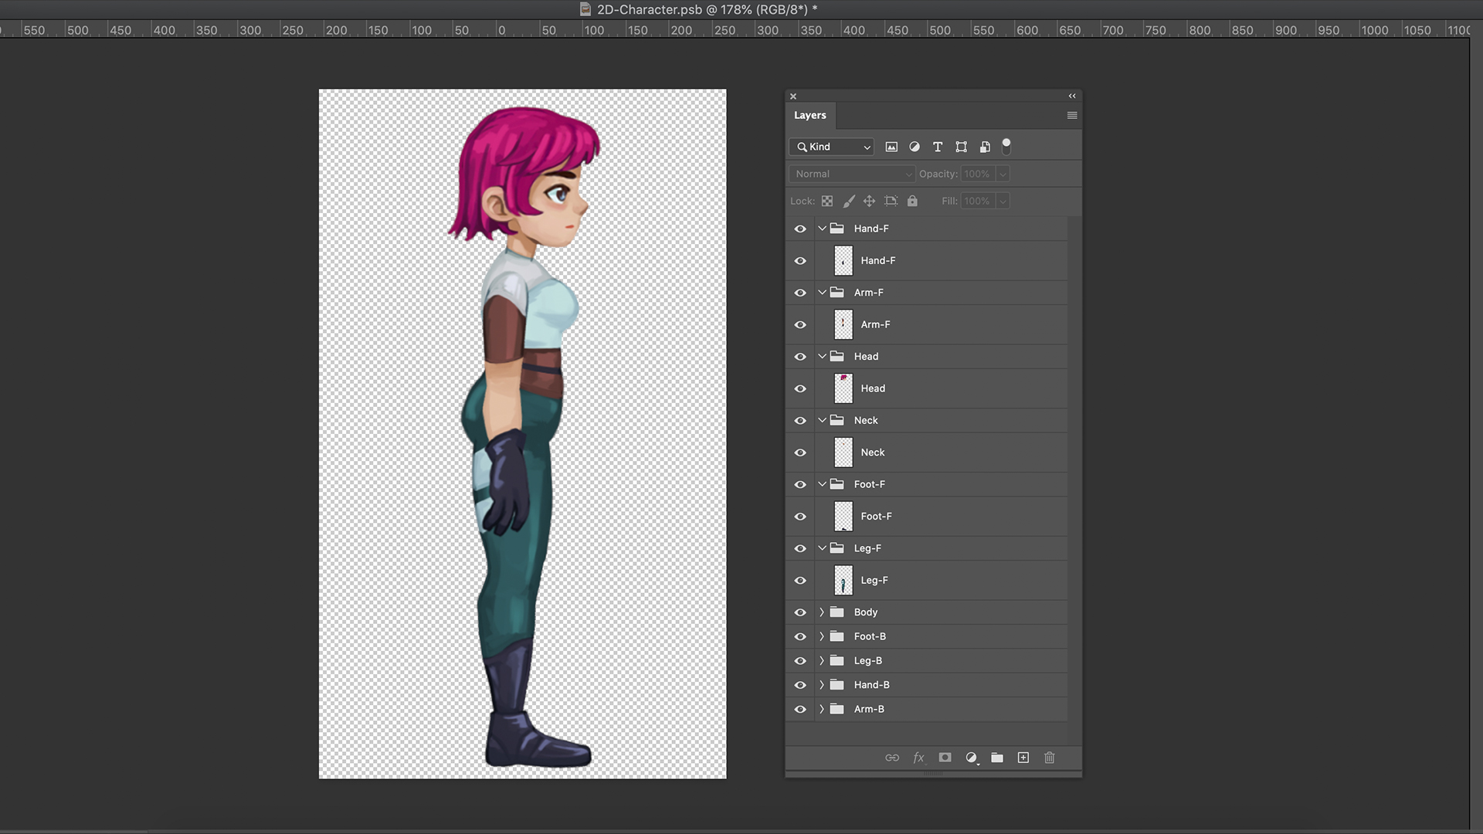This screenshot has height=834, width=1483.
Task: Click the fx effects icon in layers panel
Action: tap(918, 758)
